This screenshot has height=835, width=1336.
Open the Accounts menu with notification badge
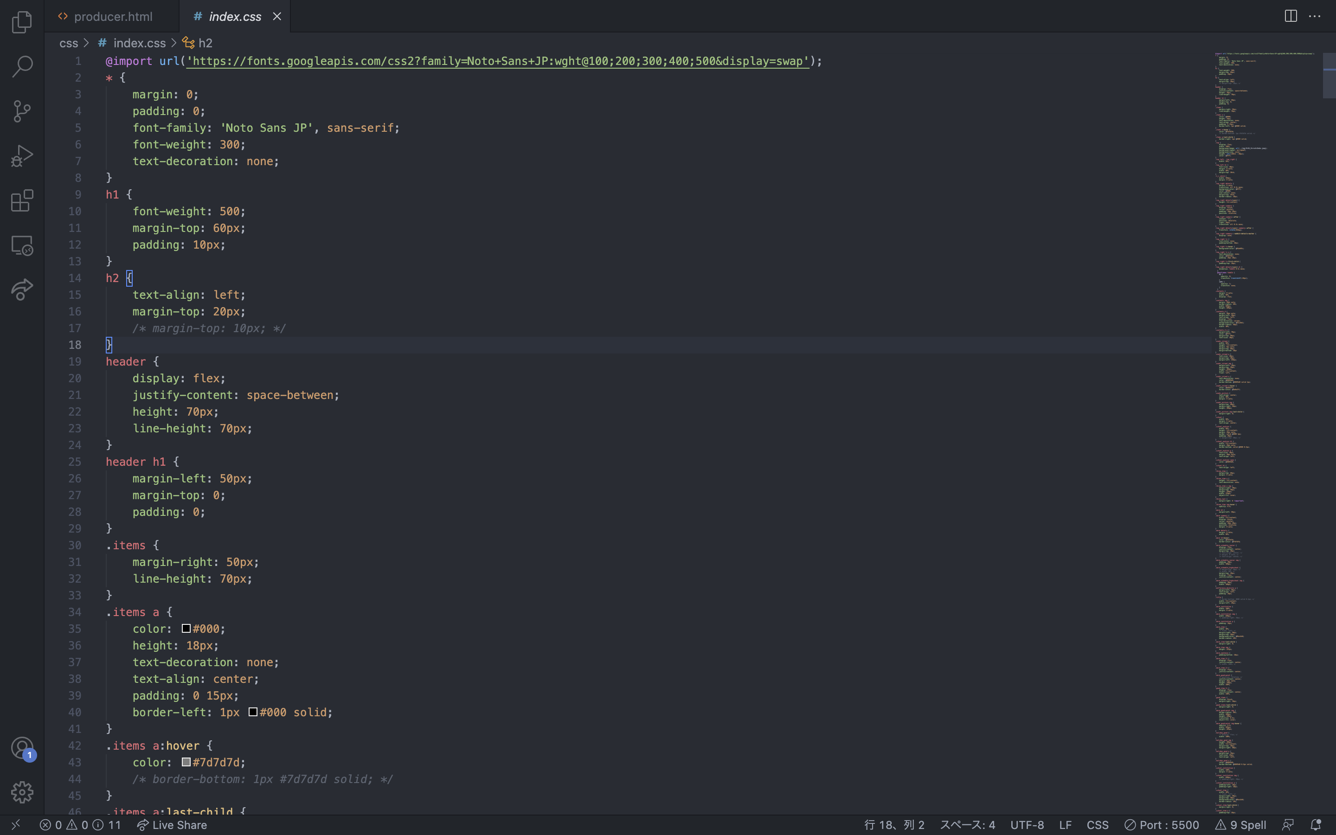22,748
